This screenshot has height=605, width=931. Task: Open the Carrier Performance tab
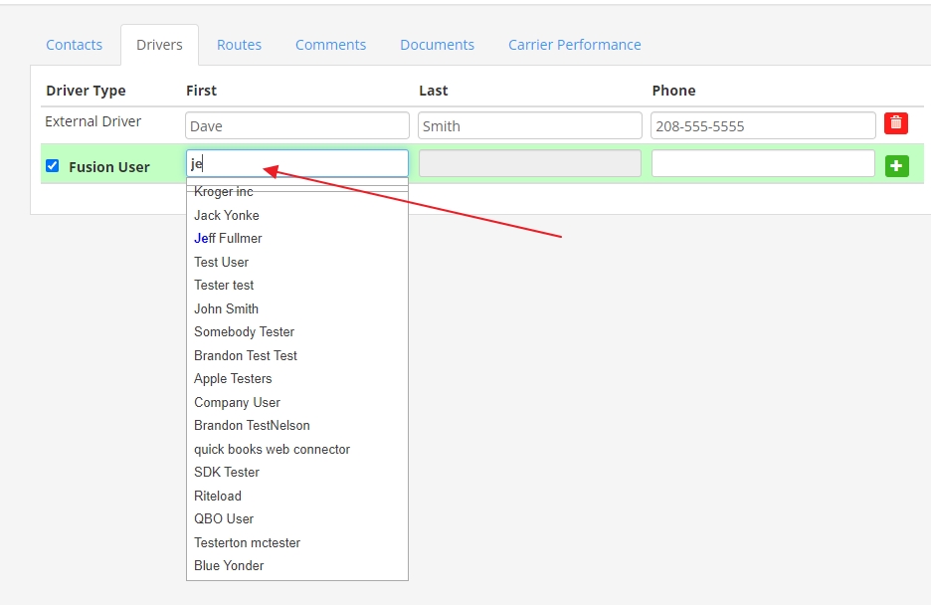click(574, 45)
